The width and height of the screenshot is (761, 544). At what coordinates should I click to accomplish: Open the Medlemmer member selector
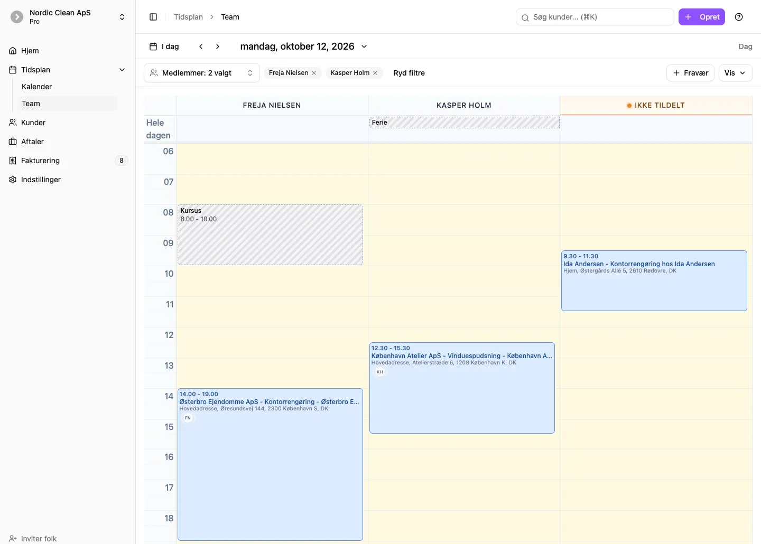tap(202, 73)
